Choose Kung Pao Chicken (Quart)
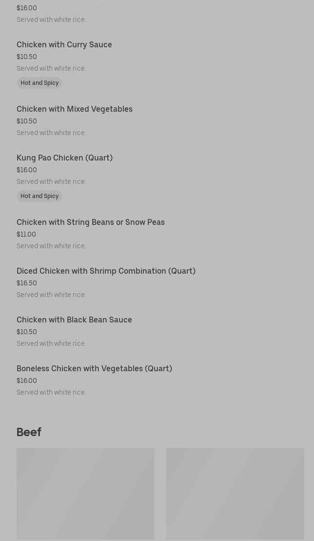The height and width of the screenshot is (541, 314). [64, 158]
